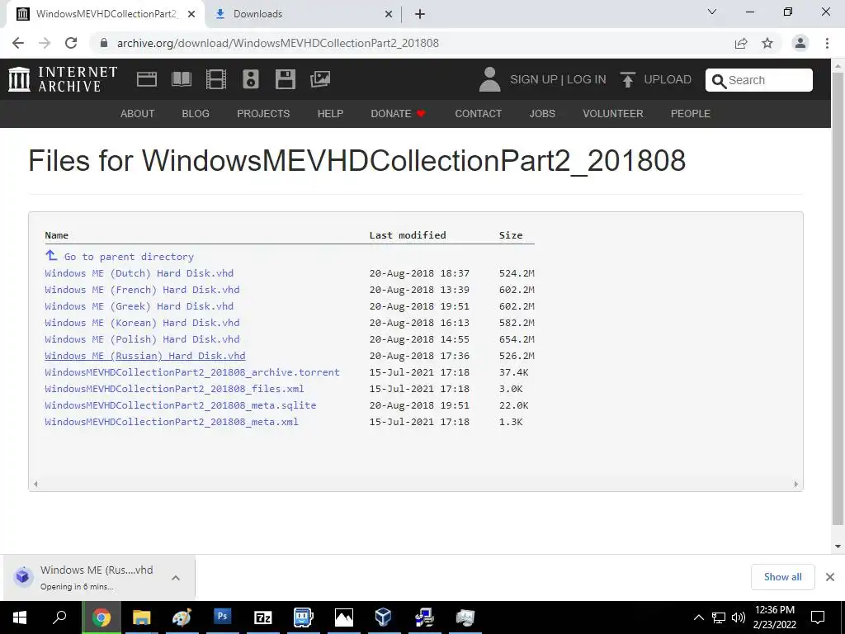Image resolution: width=845 pixels, height=634 pixels.
Task: Open the PEOPLE menu item
Action: [691, 114]
